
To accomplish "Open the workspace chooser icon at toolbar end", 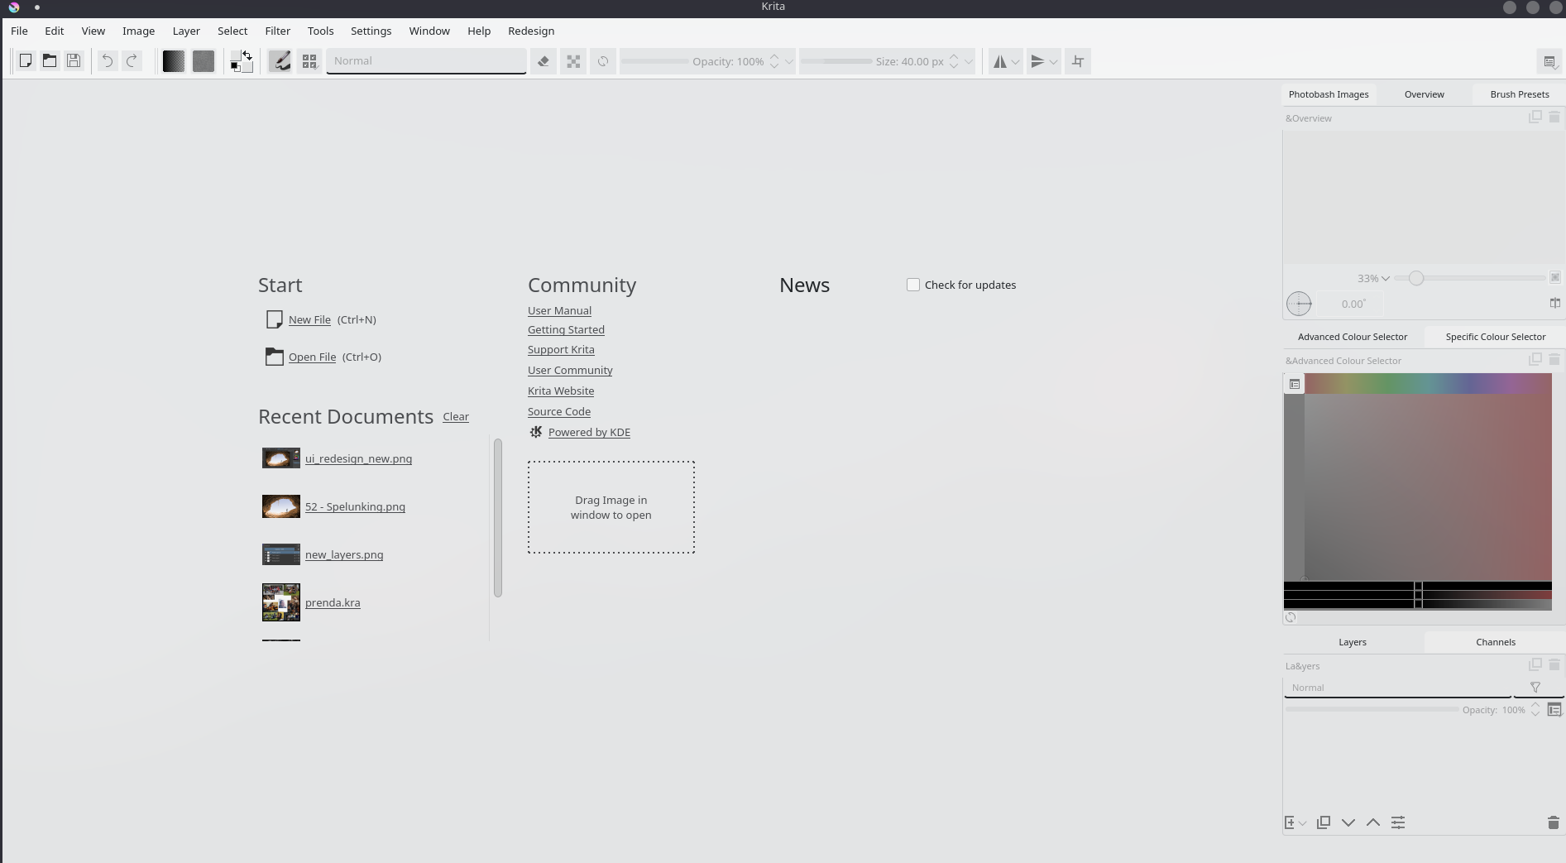I will click(x=1549, y=61).
